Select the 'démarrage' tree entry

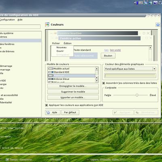pos(6,66)
